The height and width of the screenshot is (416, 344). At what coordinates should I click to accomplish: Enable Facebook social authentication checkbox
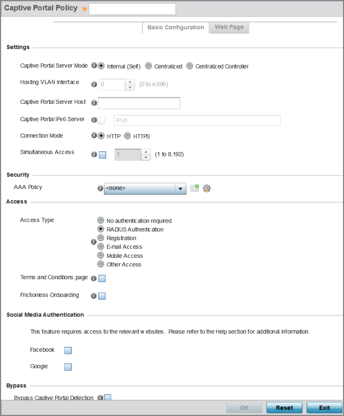pos(68,350)
